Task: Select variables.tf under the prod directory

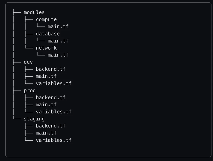Action: pyautogui.click(x=54, y=112)
